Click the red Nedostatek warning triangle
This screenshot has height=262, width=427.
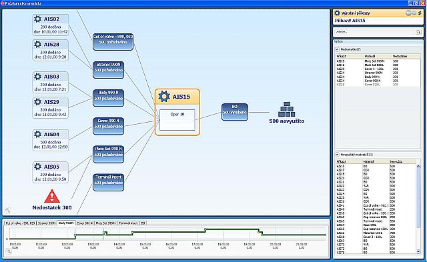pyautogui.click(x=52, y=197)
